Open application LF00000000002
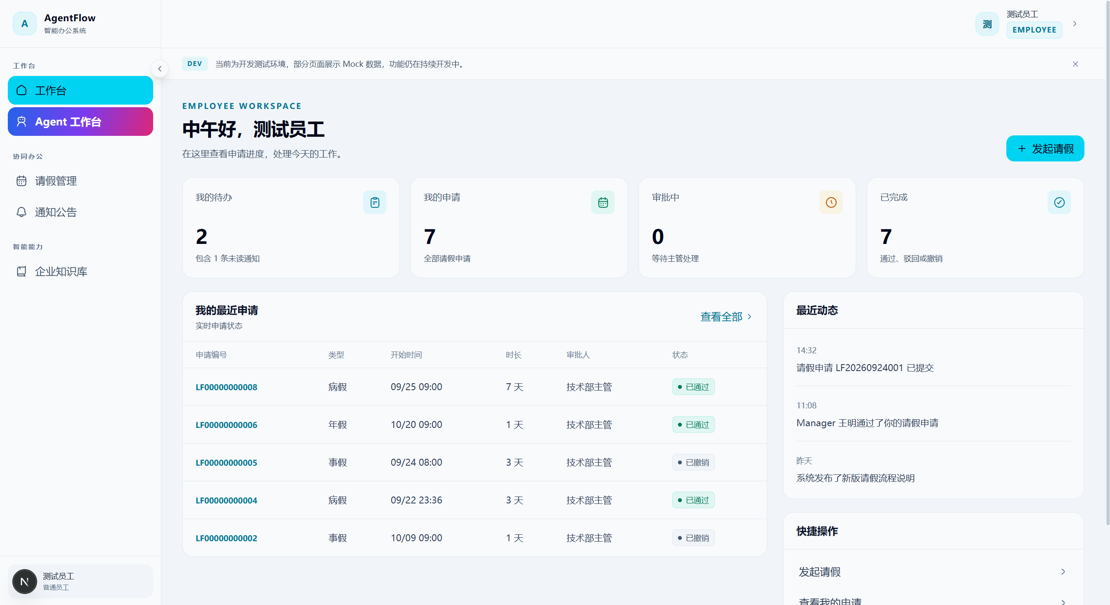 coord(226,538)
